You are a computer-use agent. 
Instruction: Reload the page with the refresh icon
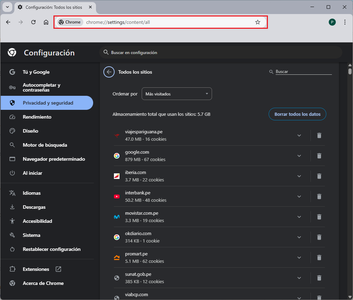click(x=33, y=22)
